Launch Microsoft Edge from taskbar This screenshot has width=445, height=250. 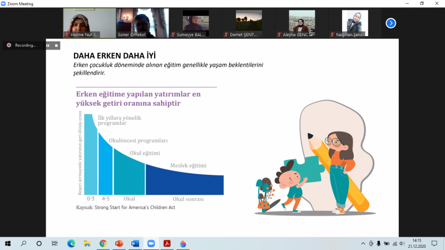[71, 243]
